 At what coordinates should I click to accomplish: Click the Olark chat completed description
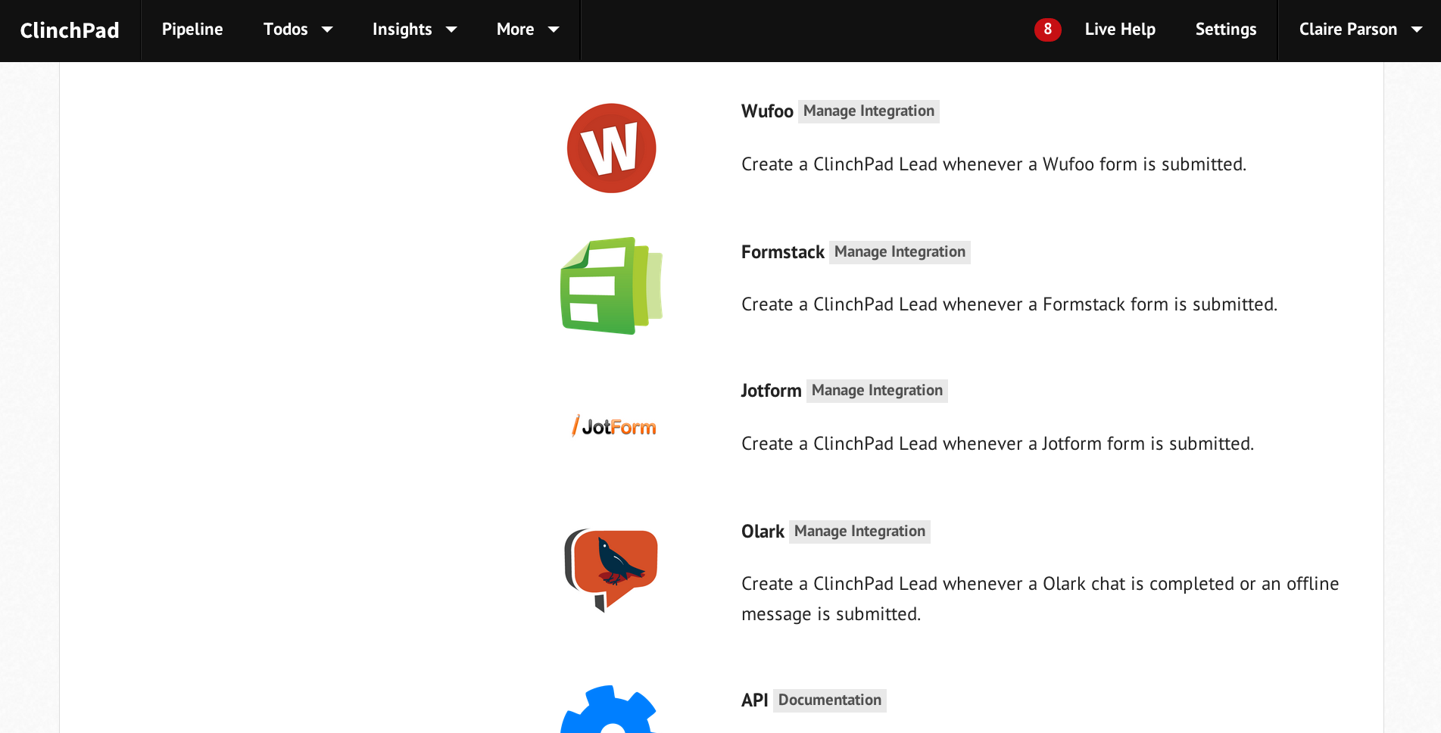coord(1040,599)
